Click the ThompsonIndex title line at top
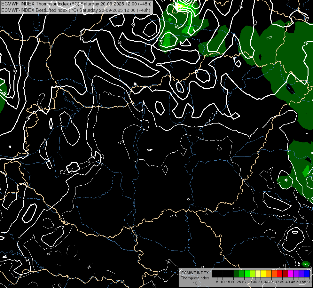 tap(76, 4)
